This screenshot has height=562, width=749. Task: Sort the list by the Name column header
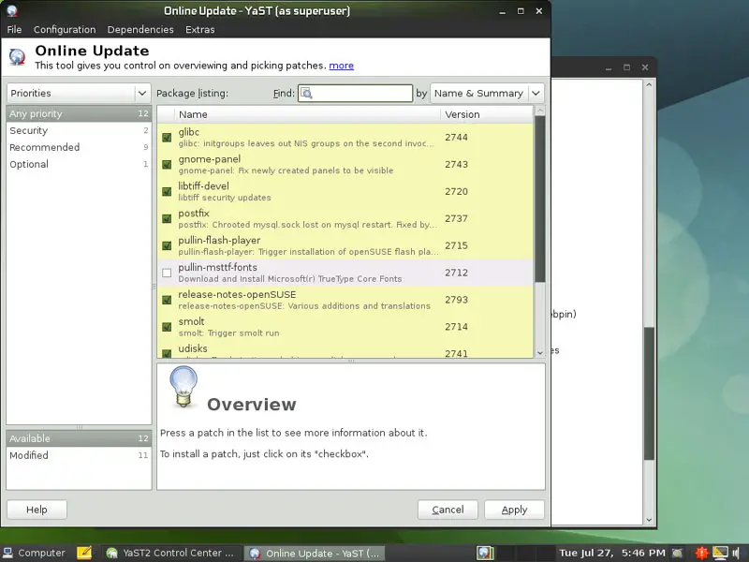point(308,114)
